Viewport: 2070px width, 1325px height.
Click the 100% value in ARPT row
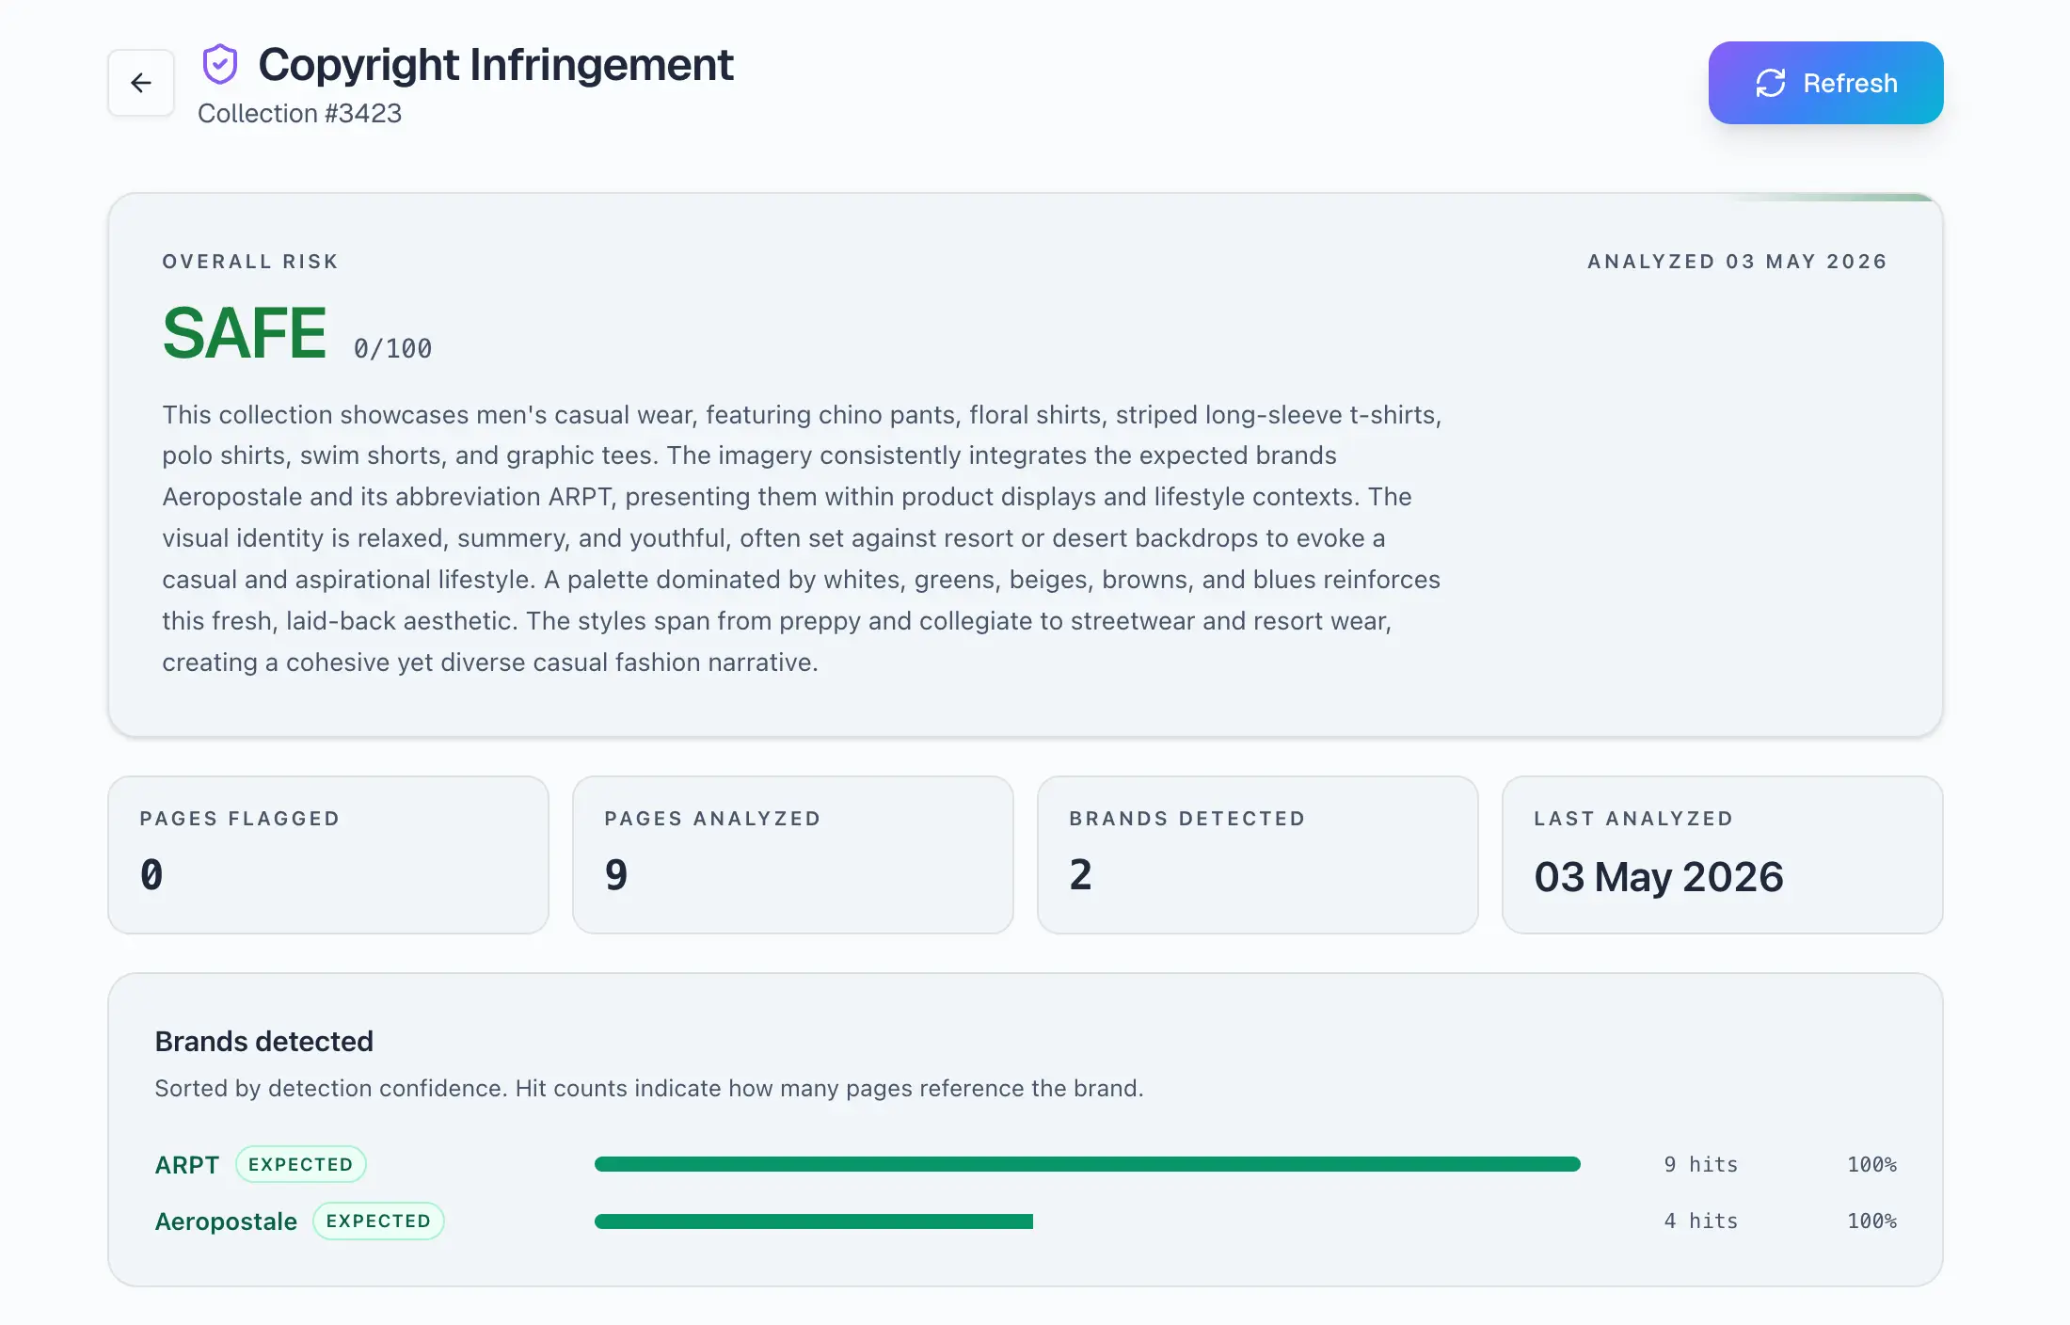coord(1871,1165)
